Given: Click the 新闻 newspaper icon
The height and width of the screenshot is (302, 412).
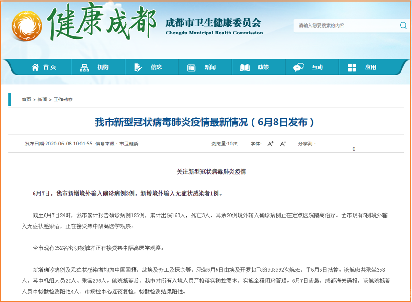Looking at the screenshot, I should pos(191,68).
